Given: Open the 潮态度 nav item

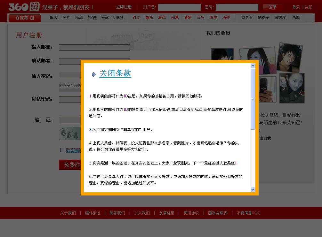Looking at the screenshot, I should [280, 18].
